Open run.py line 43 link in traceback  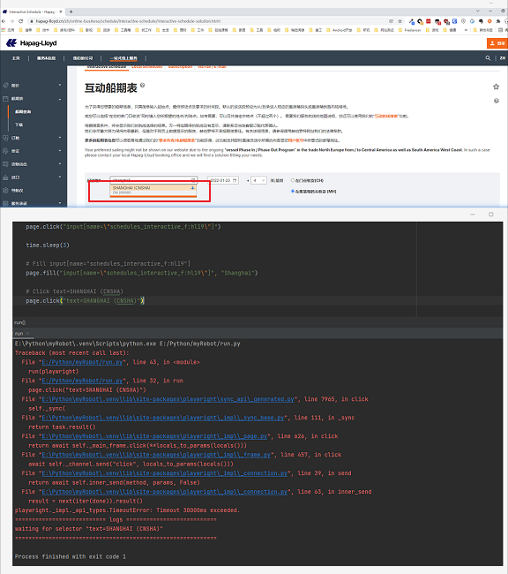coord(82,362)
